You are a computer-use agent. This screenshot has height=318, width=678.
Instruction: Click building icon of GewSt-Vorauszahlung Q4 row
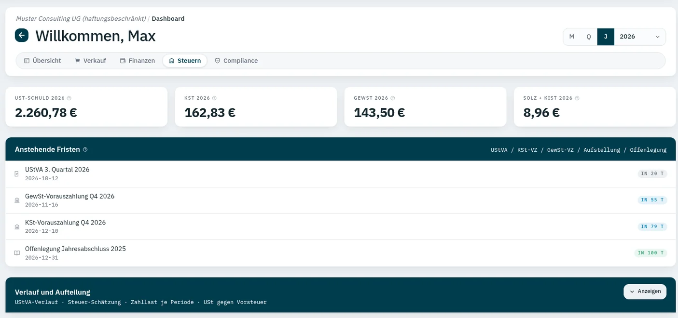coord(17,200)
